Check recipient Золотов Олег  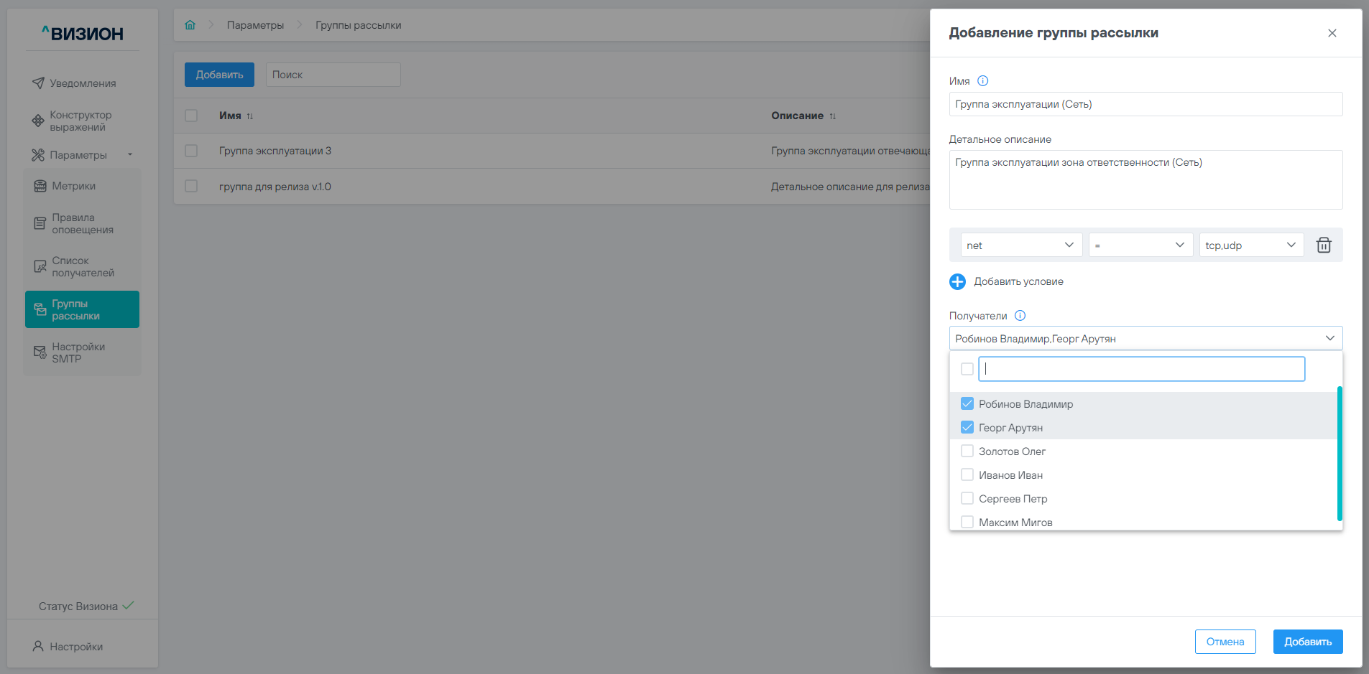(967, 451)
